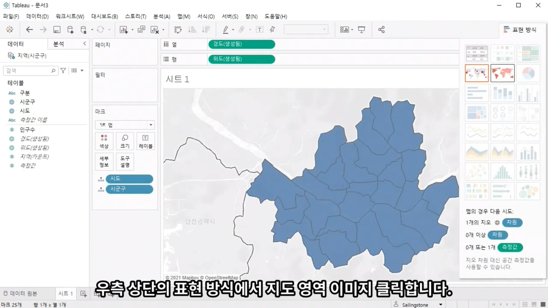Collapse the data pane with the arrow
The width and height of the screenshot is (548, 308).
click(84, 44)
